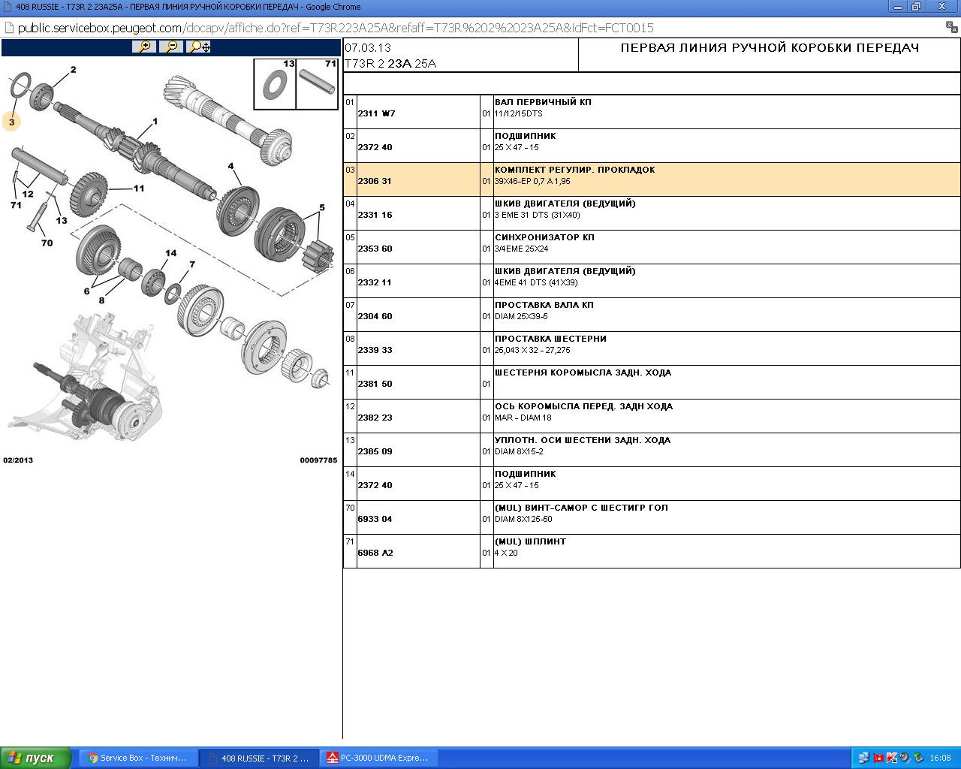Click the safely remove hardware tray icon

tap(918, 758)
